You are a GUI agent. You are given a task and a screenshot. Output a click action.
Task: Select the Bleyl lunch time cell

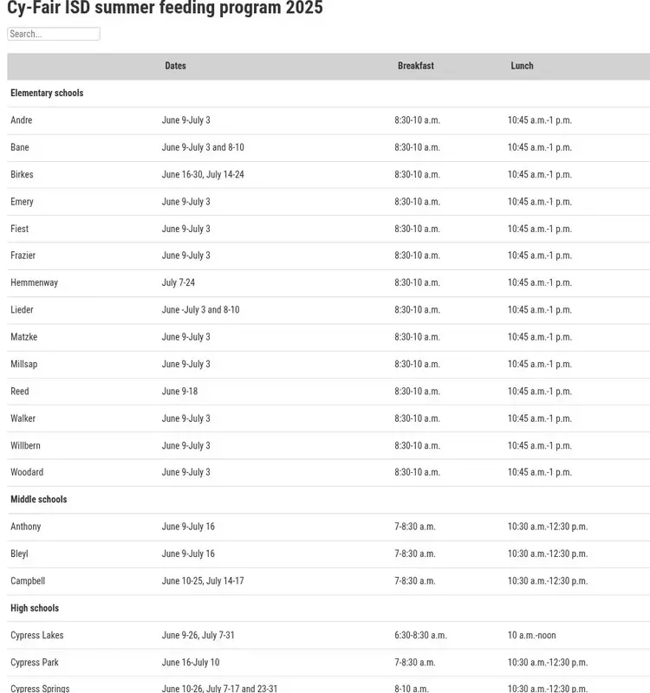point(548,554)
